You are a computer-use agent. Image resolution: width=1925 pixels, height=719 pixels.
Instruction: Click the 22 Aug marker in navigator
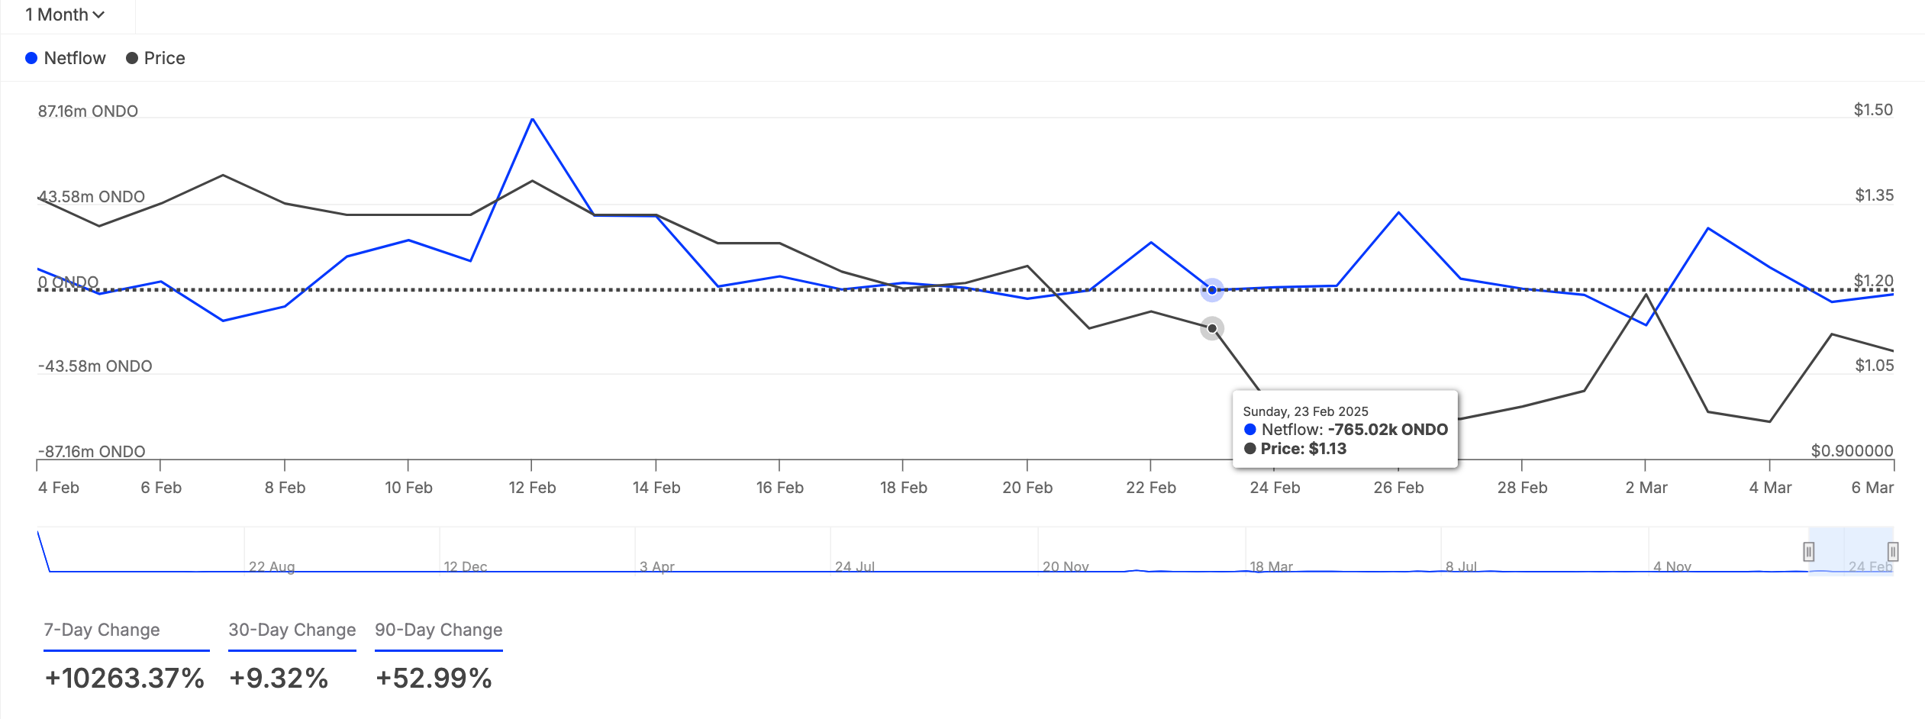tap(272, 566)
